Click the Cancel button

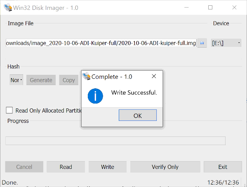click(24, 167)
